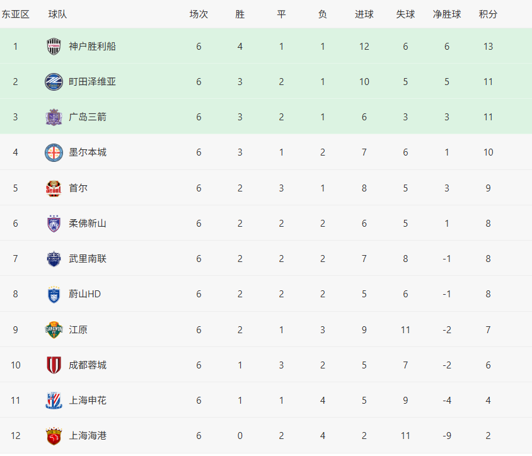Viewport: 532px width, 456px height.
Task: Click the 江原 green club logo
Action: tap(54, 329)
